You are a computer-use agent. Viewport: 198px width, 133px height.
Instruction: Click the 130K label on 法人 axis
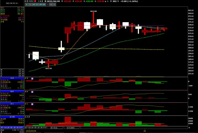pos(191,107)
